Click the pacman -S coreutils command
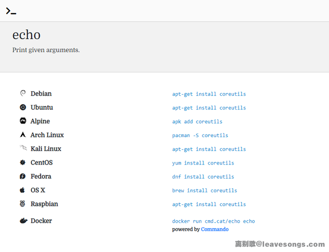329x252 pixels. [200, 136]
